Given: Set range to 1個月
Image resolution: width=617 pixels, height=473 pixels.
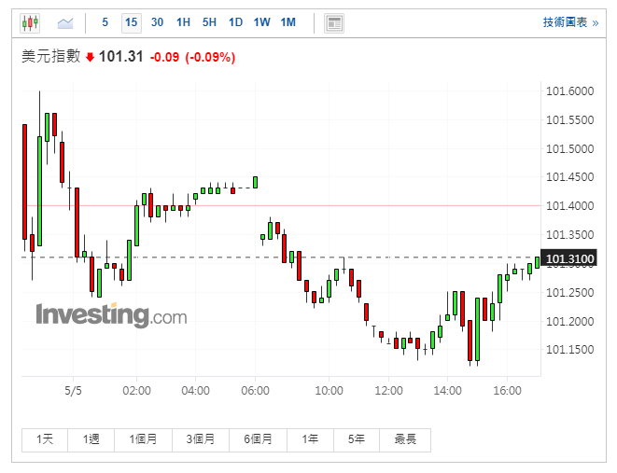Looking at the screenshot, I should pos(143,439).
